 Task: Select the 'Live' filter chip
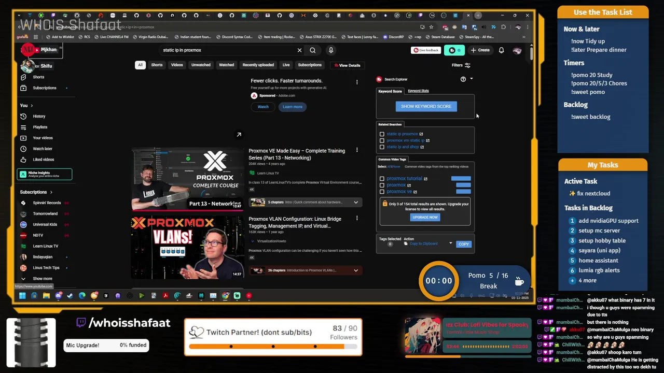[286, 65]
